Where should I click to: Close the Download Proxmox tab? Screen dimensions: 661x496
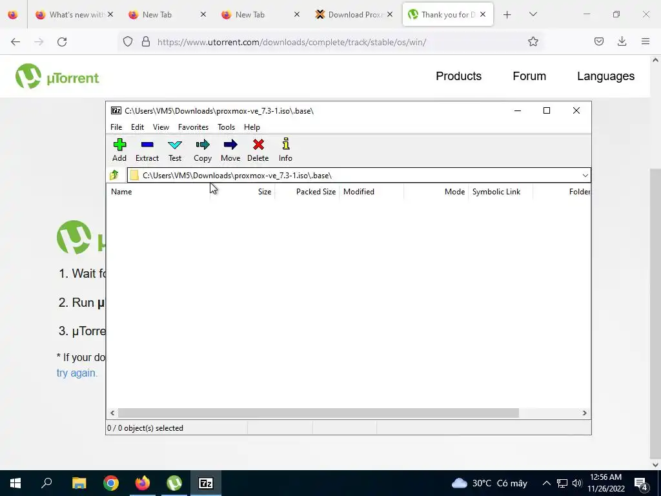pyautogui.click(x=390, y=15)
